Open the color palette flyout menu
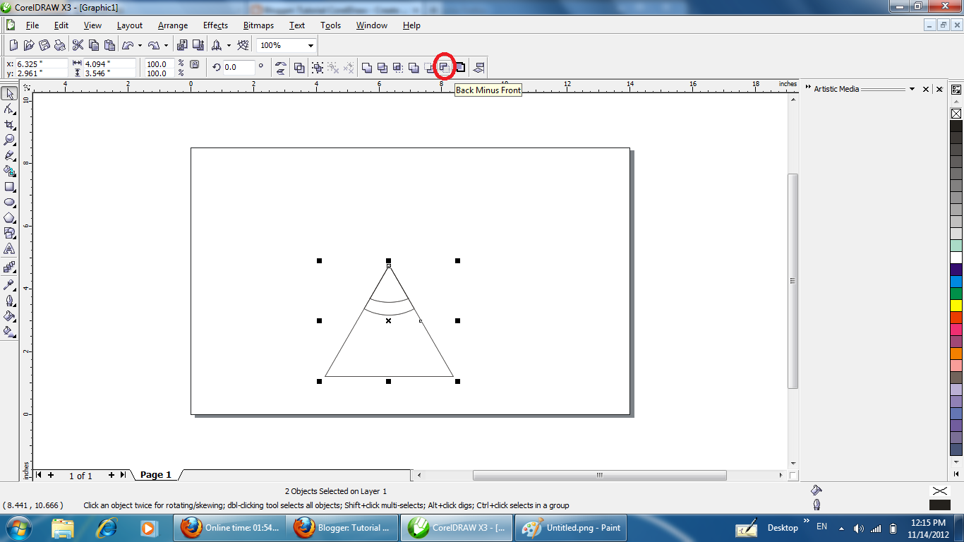 click(956, 90)
